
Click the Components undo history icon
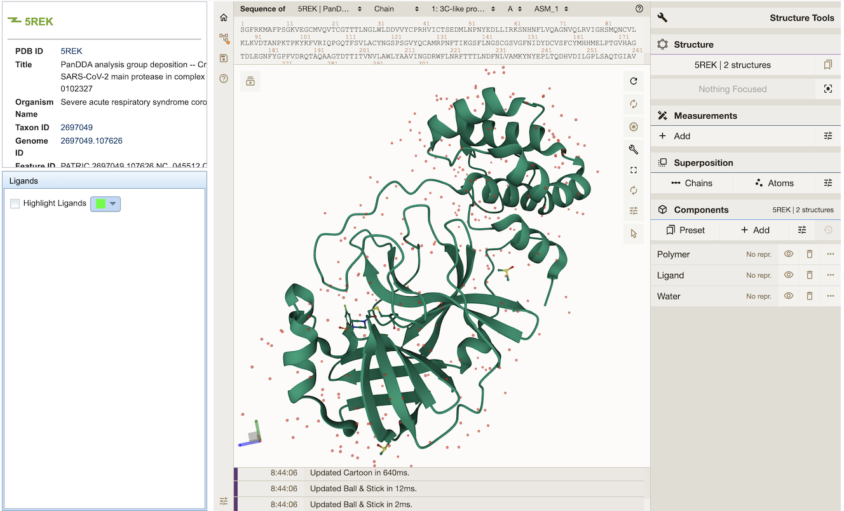click(x=828, y=230)
